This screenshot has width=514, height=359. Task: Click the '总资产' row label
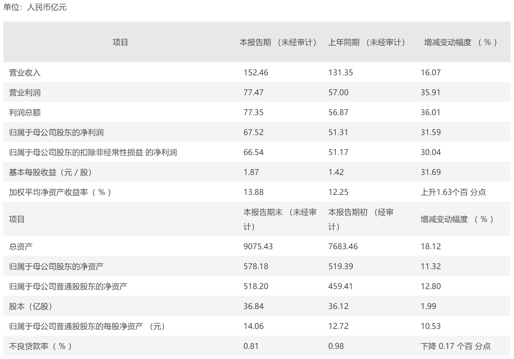click(21, 247)
